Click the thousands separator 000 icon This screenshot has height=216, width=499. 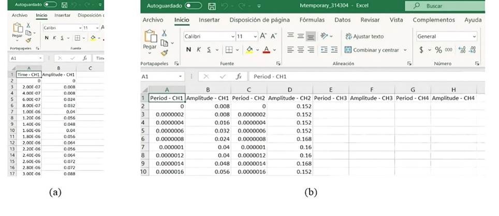pyautogui.click(x=449, y=50)
